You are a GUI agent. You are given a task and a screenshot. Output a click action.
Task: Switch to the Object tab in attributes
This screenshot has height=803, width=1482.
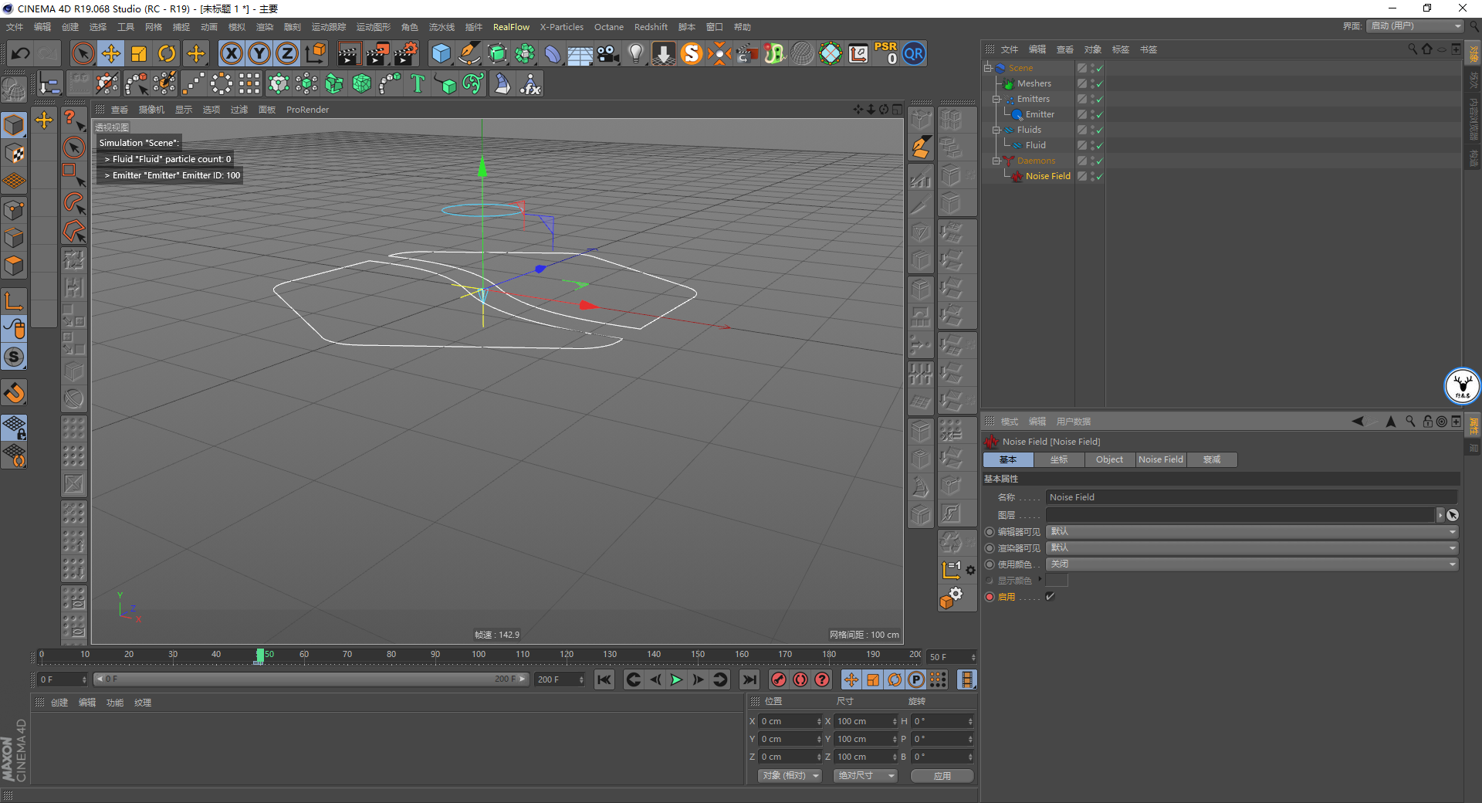point(1109,459)
